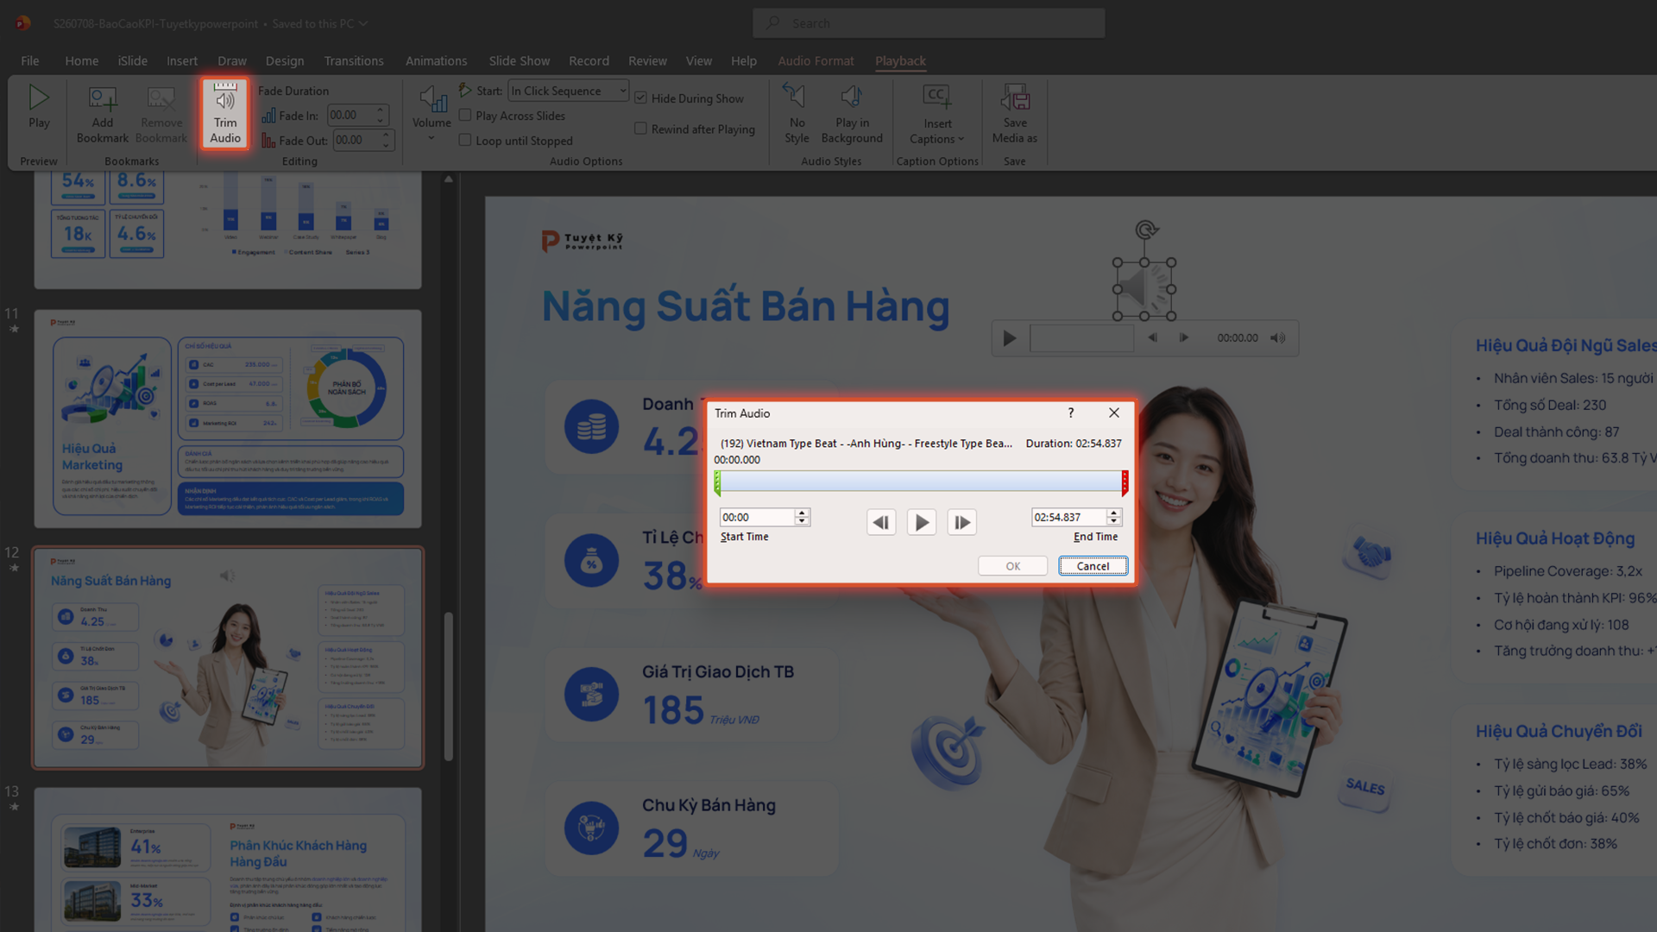Open the save location dropdown in title bar
Image resolution: width=1657 pixels, height=932 pixels.
(363, 23)
